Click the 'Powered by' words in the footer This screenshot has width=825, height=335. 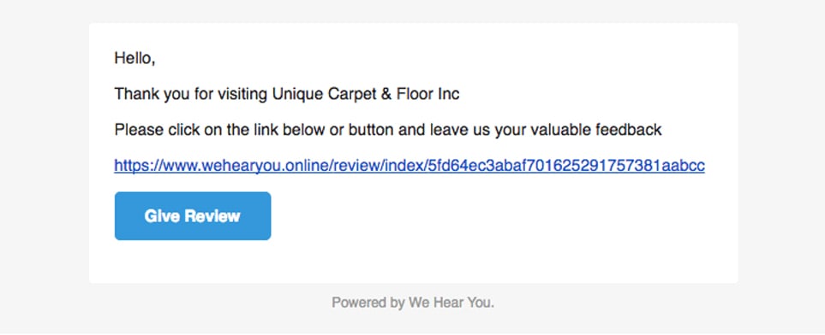[368, 303]
